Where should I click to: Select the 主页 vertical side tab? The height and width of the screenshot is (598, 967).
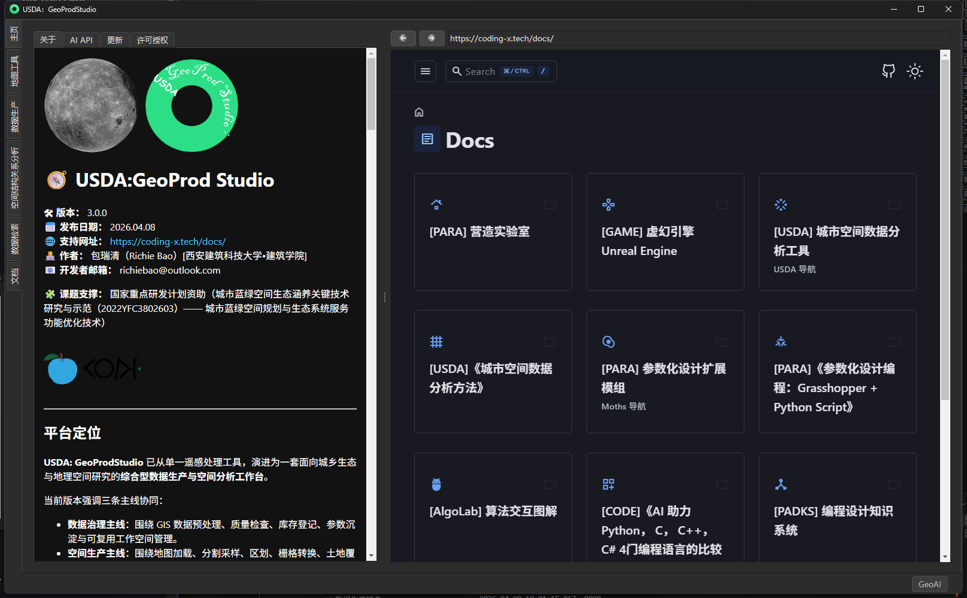(14, 34)
